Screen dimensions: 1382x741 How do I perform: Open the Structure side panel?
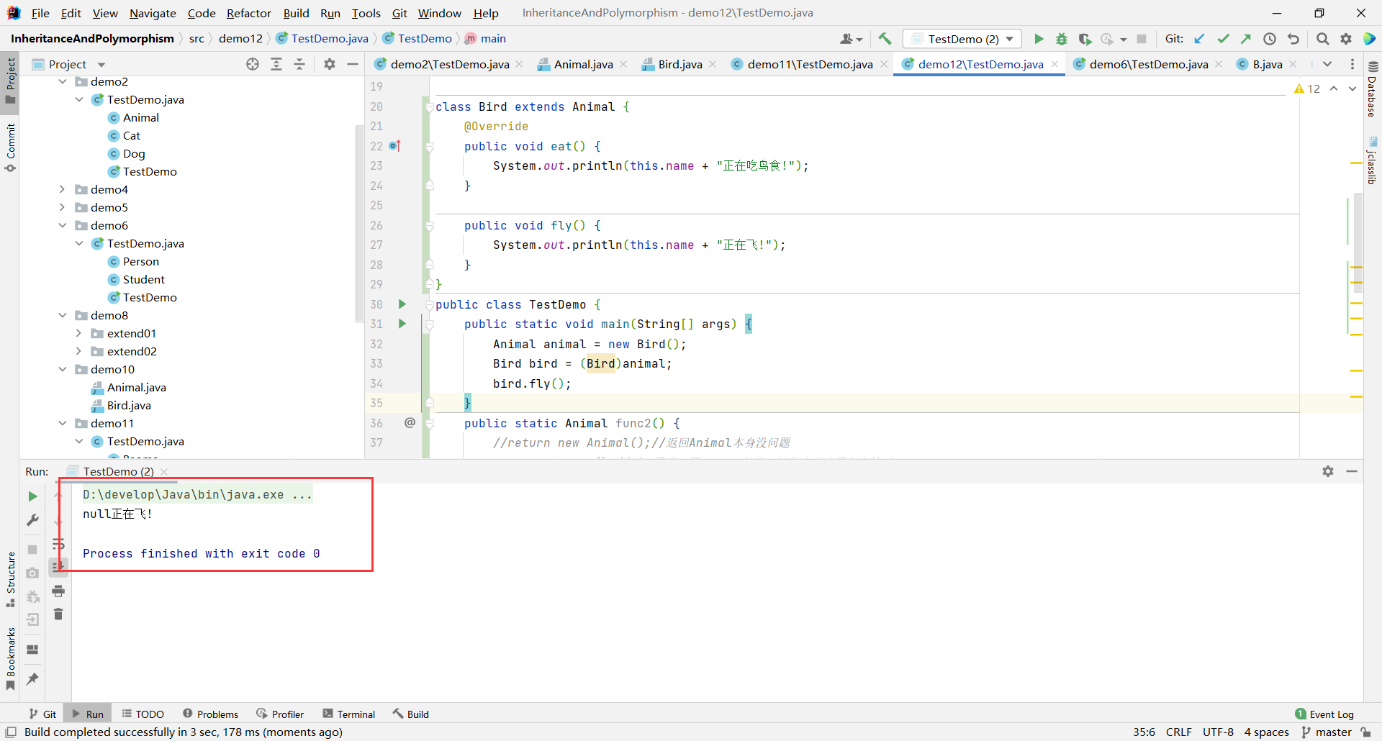click(x=10, y=580)
